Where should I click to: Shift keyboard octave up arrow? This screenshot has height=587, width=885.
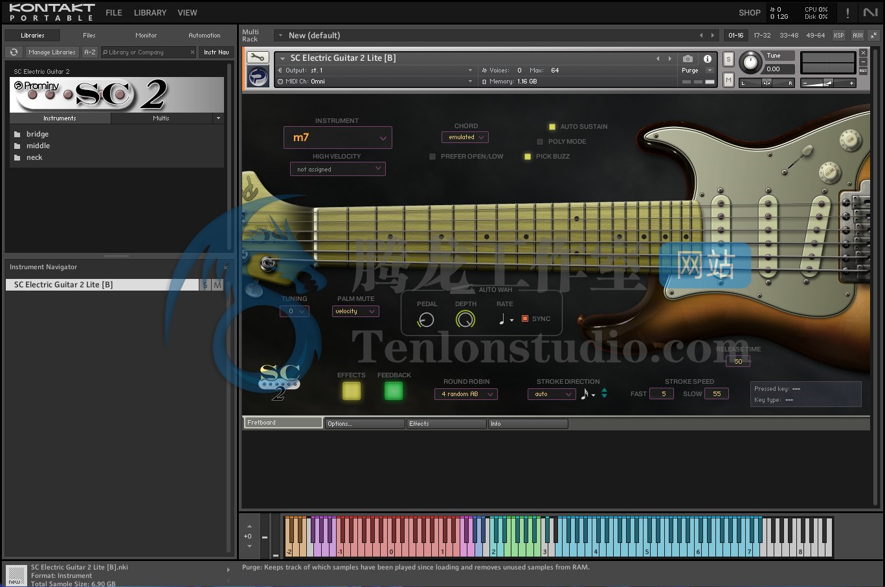[x=249, y=526]
